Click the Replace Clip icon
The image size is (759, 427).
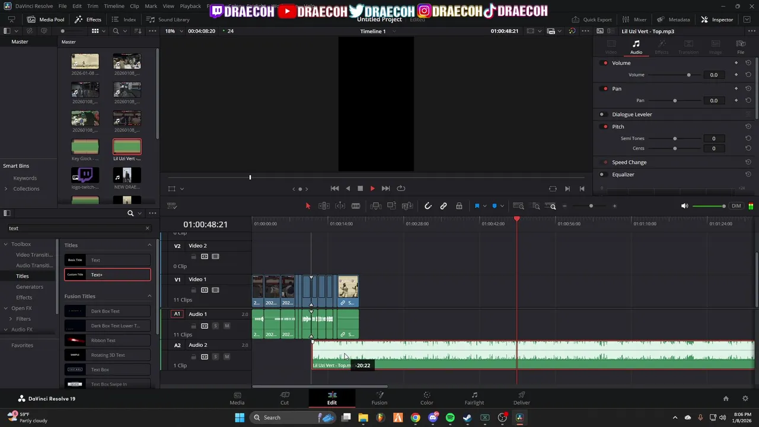[407, 206]
